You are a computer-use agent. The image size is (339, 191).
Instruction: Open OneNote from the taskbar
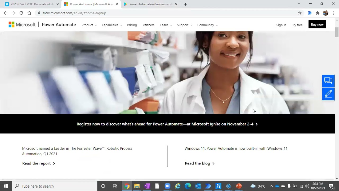(147, 186)
